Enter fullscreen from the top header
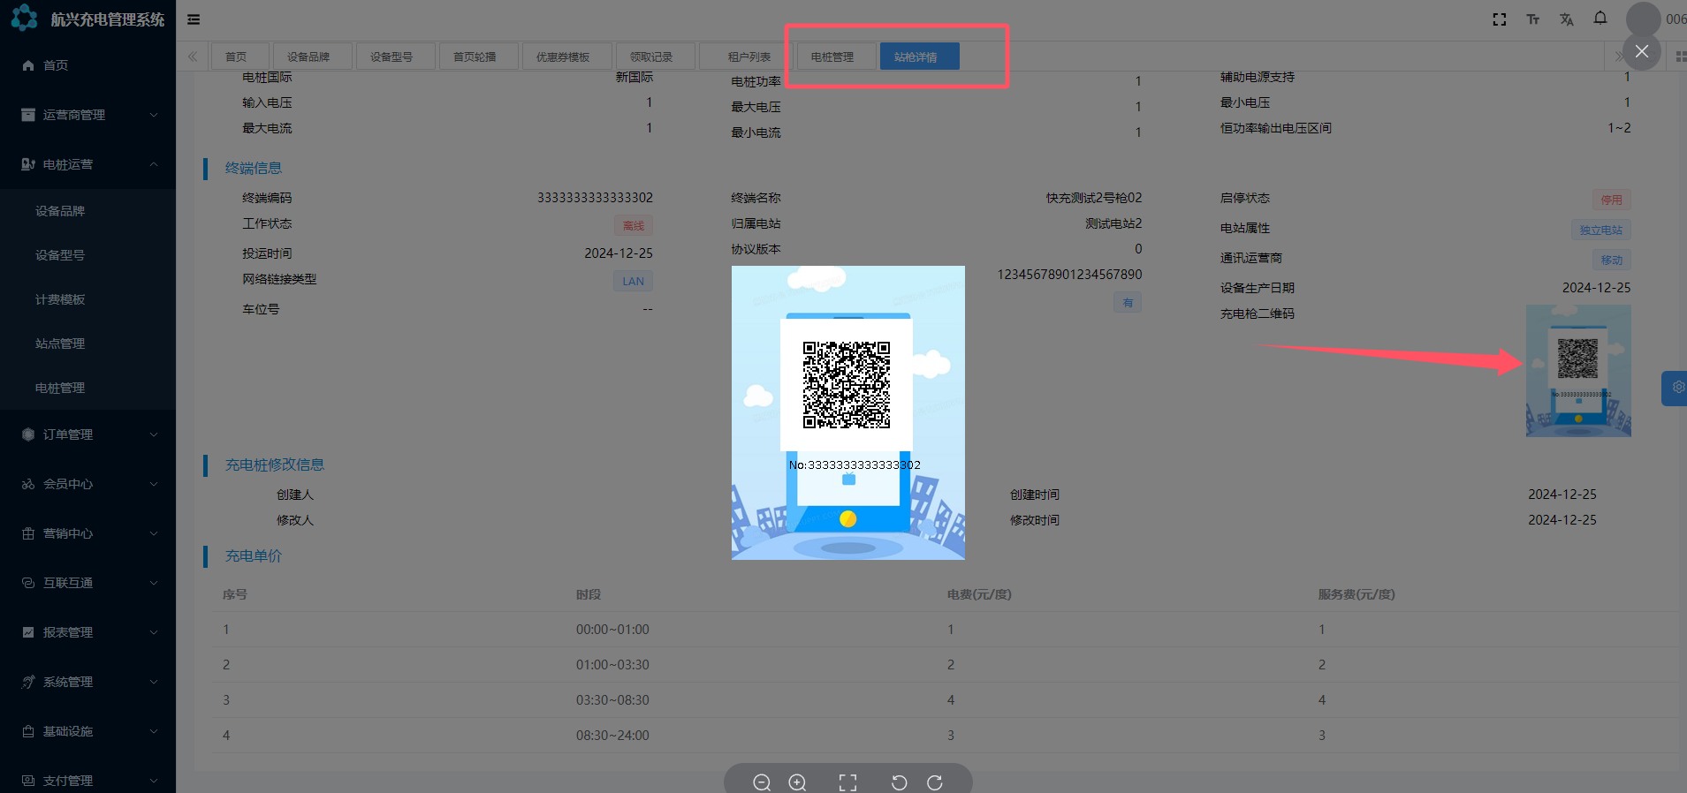The height and width of the screenshot is (793, 1687). 1499,19
